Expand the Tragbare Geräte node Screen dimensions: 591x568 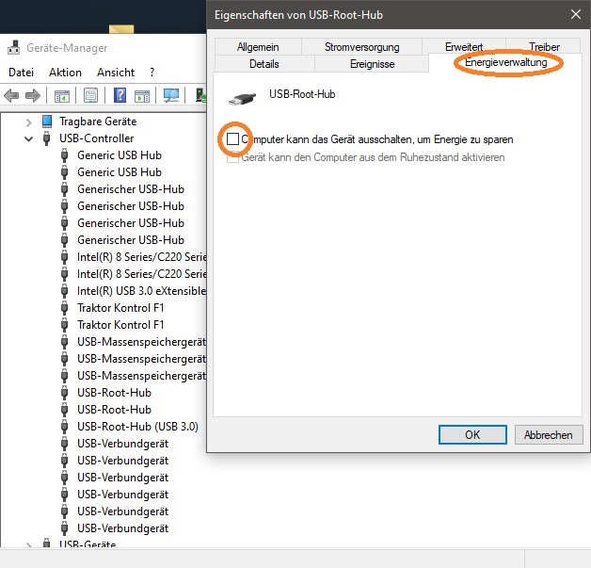tap(28, 122)
